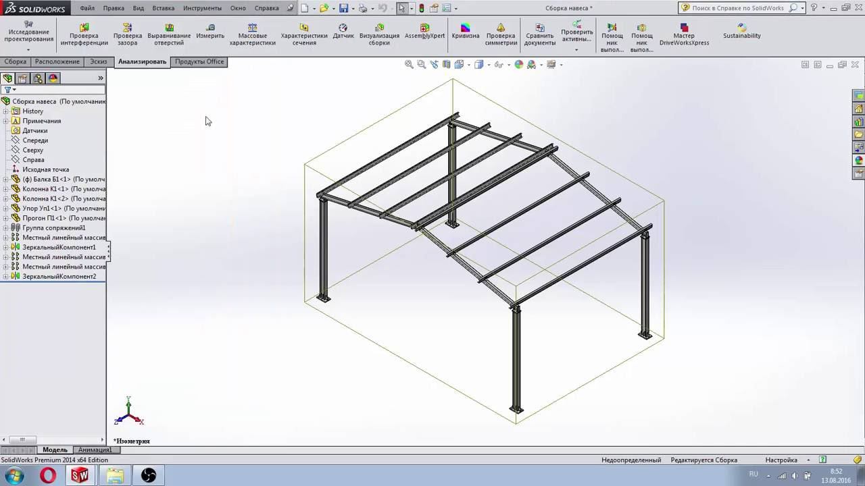The height and width of the screenshot is (486, 865).
Task: Expand the ЗеркальныйКомпонент2 node
Action: (x=5, y=277)
